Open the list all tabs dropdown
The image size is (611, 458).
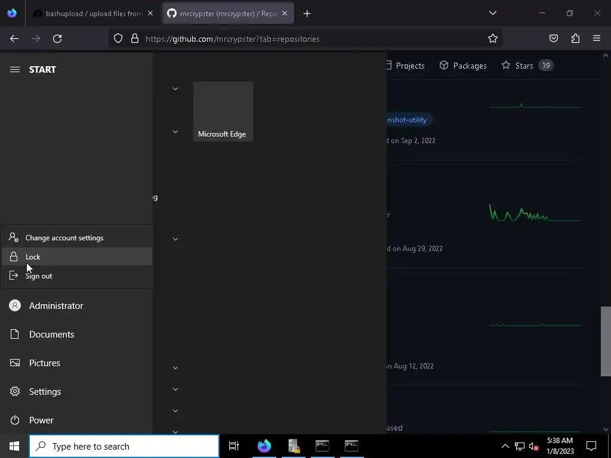pyautogui.click(x=492, y=13)
